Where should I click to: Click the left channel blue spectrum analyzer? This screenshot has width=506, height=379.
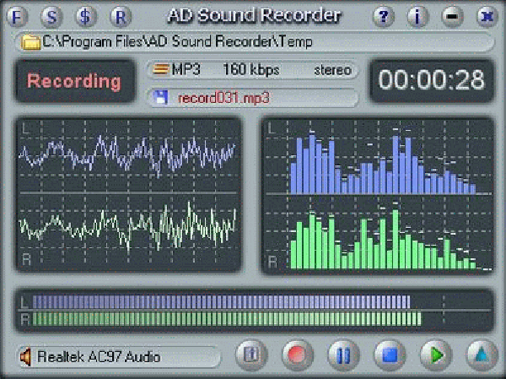383,161
